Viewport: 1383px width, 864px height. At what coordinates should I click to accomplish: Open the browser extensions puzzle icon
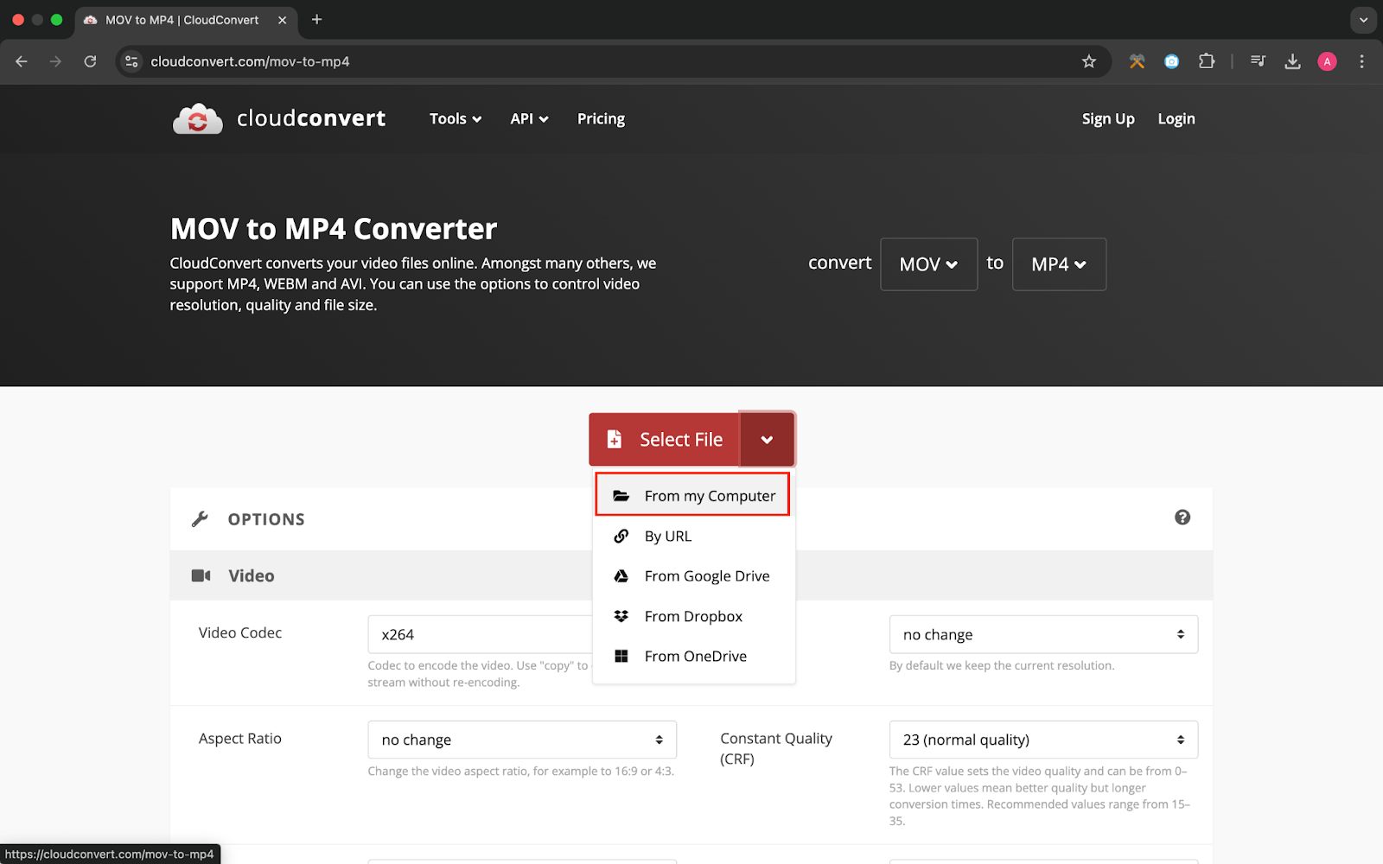coord(1207,61)
